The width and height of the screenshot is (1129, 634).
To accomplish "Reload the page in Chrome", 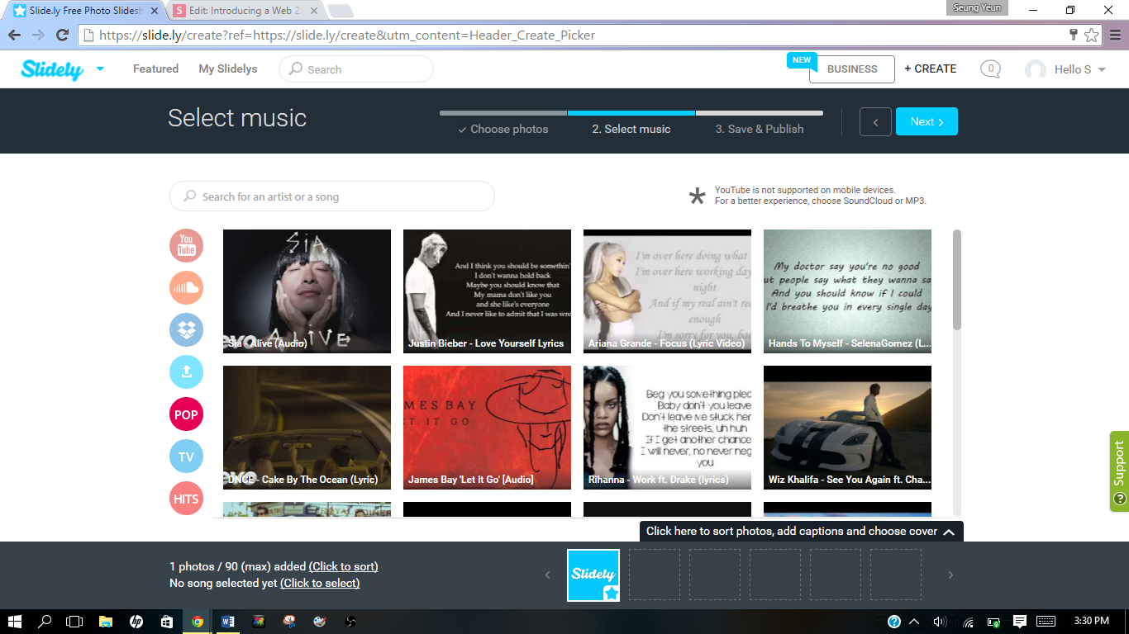I will [x=62, y=35].
